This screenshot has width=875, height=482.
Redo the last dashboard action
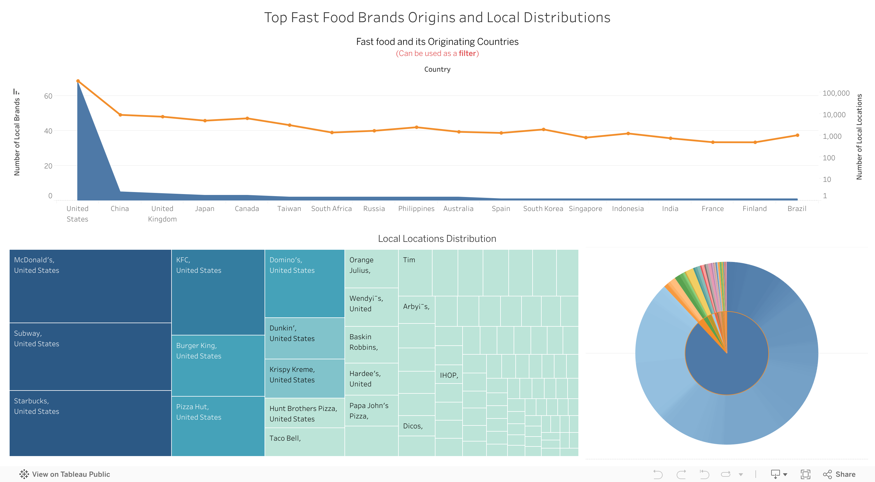[x=681, y=474]
